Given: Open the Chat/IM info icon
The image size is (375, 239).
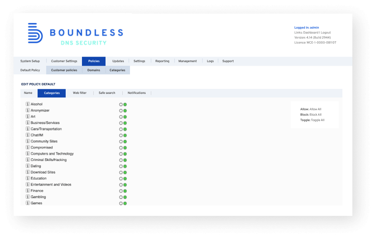Looking at the screenshot, I should [x=28, y=135].
